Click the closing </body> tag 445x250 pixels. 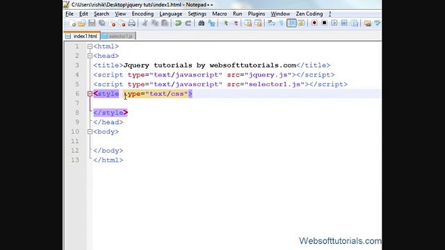click(x=108, y=151)
